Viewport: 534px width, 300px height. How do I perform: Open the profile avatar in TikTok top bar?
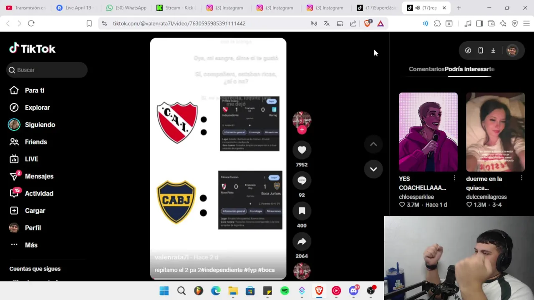(x=512, y=50)
